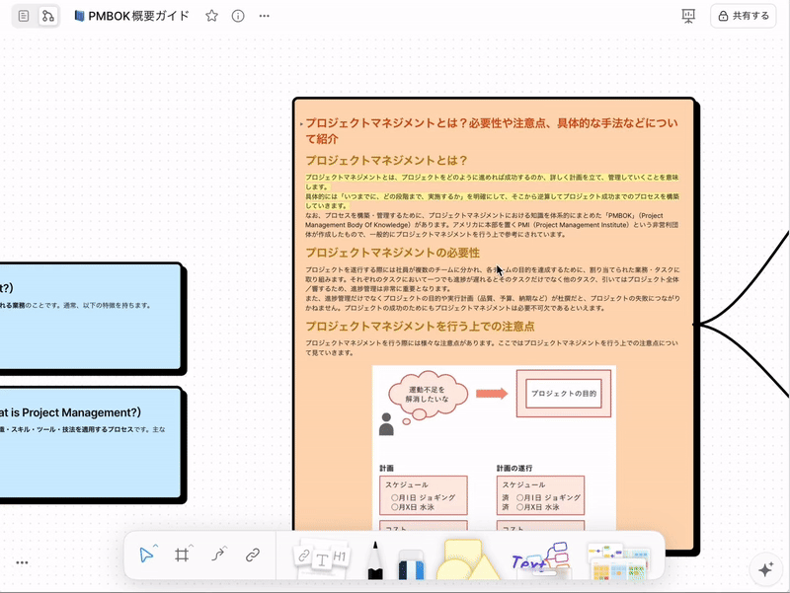Start presentation mode
The image size is (790, 593).
pyautogui.click(x=688, y=16)
